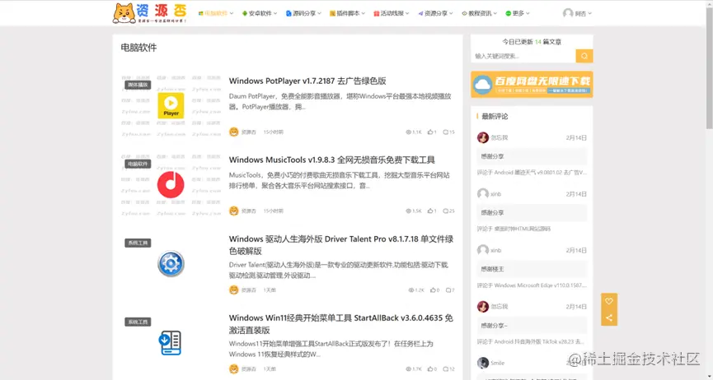Click the orange search button

point(584,56)
